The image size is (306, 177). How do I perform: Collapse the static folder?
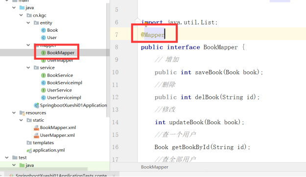(x=21, y=120)
